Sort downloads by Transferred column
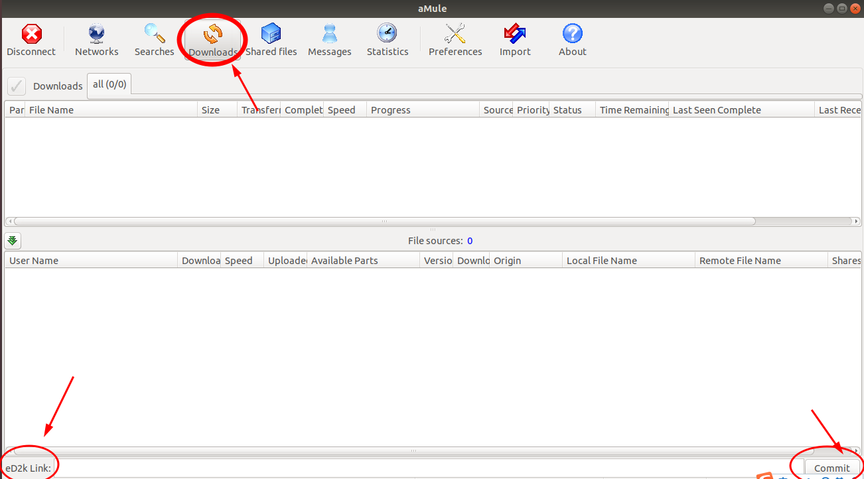Screen dimensions: 864x479 pos(259,110)
